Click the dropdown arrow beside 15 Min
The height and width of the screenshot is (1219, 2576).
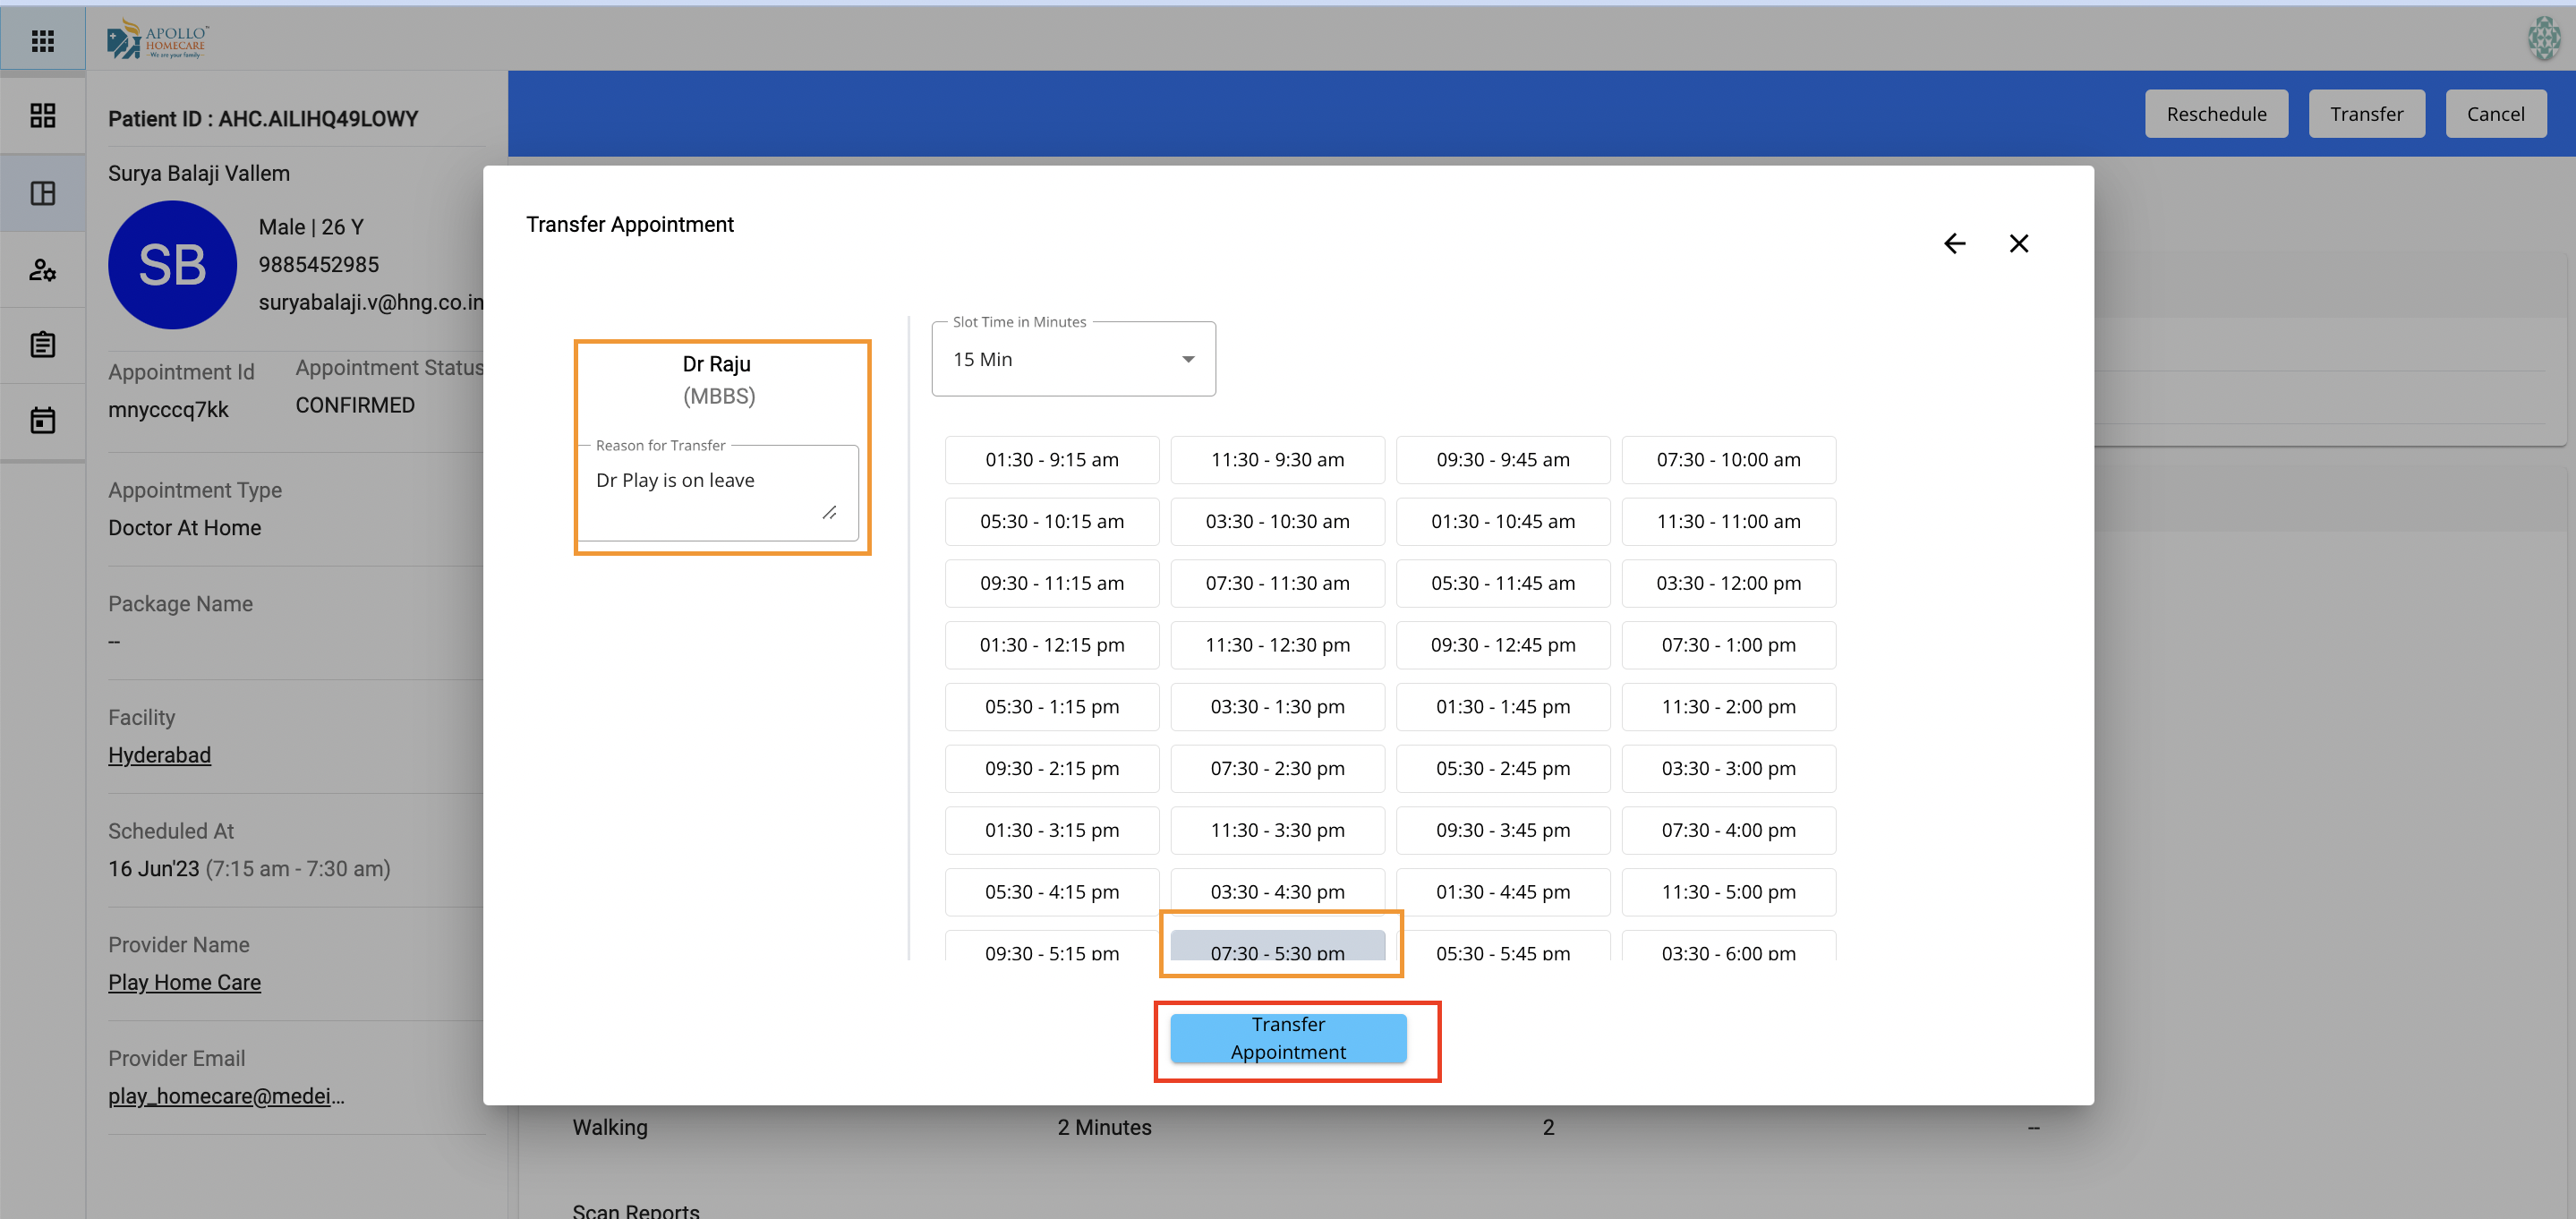click(1187, 359)
